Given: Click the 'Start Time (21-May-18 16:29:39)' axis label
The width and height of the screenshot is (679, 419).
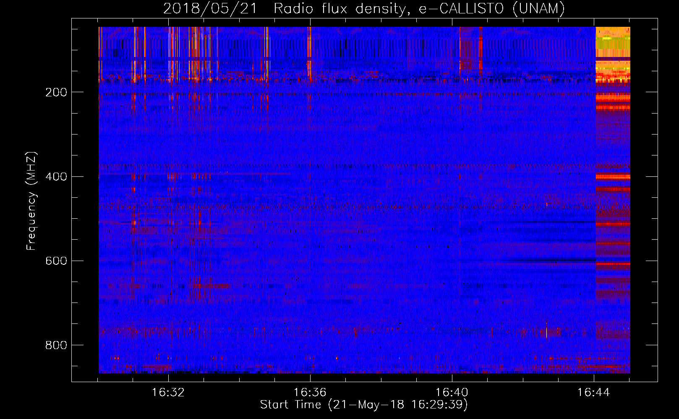Looking at the screenshot, I should point(364,405).
